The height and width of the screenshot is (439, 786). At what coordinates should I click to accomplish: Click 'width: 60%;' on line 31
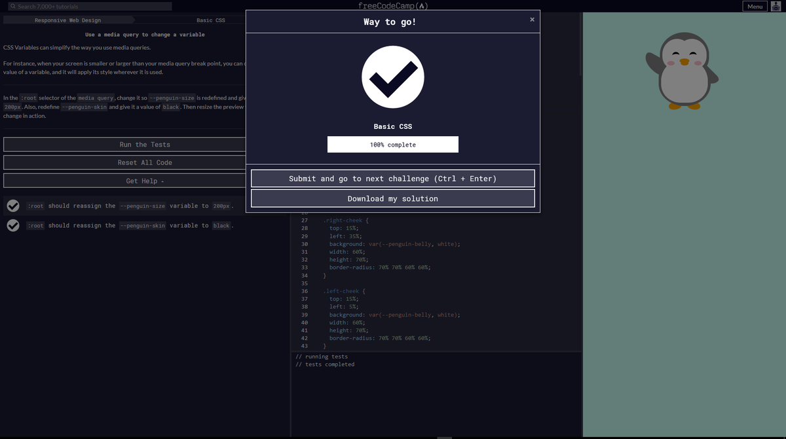pos(347,252)
